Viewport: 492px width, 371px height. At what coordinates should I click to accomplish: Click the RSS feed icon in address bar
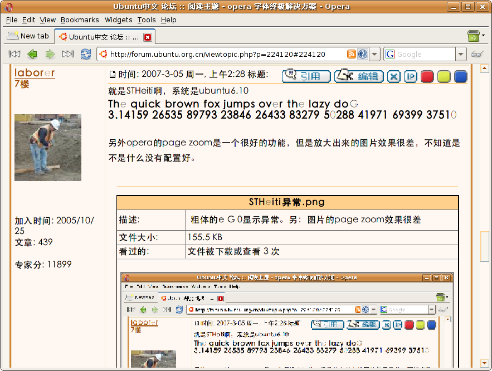(352, 54)
